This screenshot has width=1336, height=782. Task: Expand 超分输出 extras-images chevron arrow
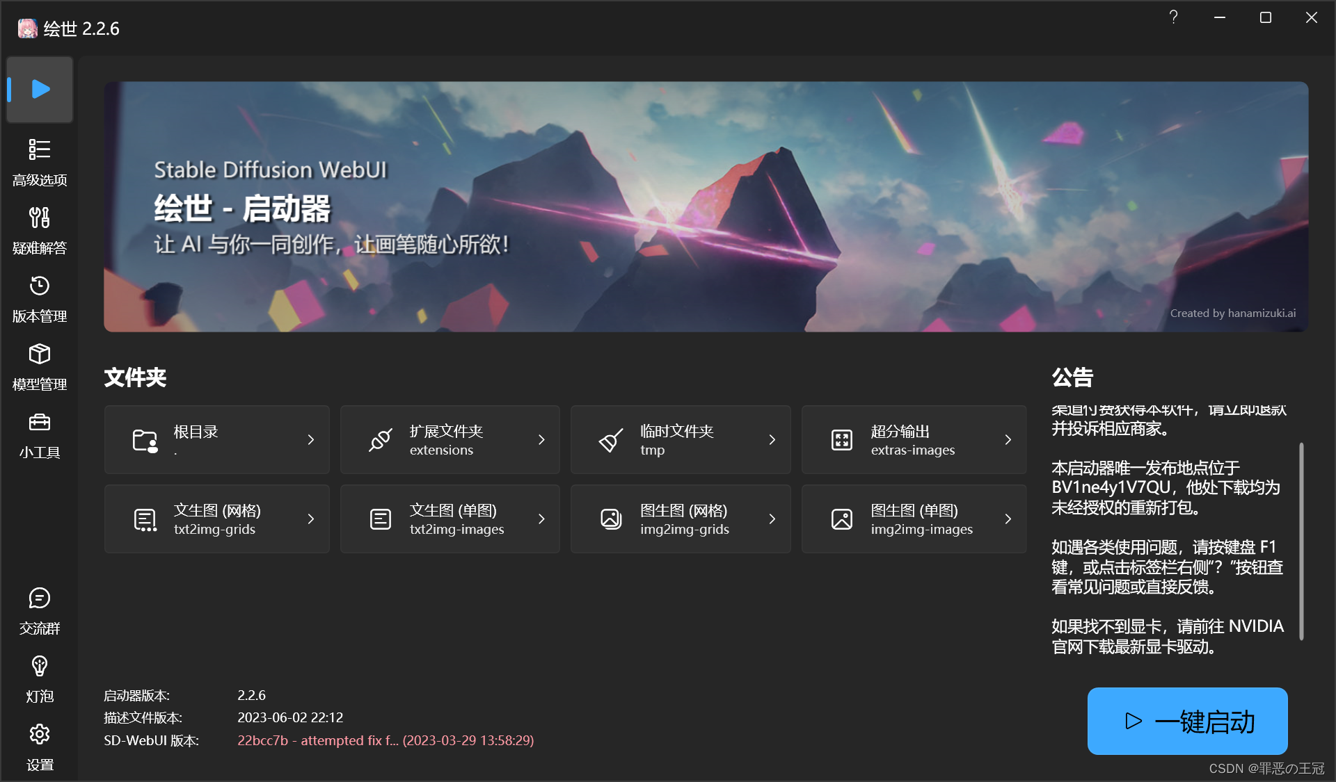[x=1008, y=439]
